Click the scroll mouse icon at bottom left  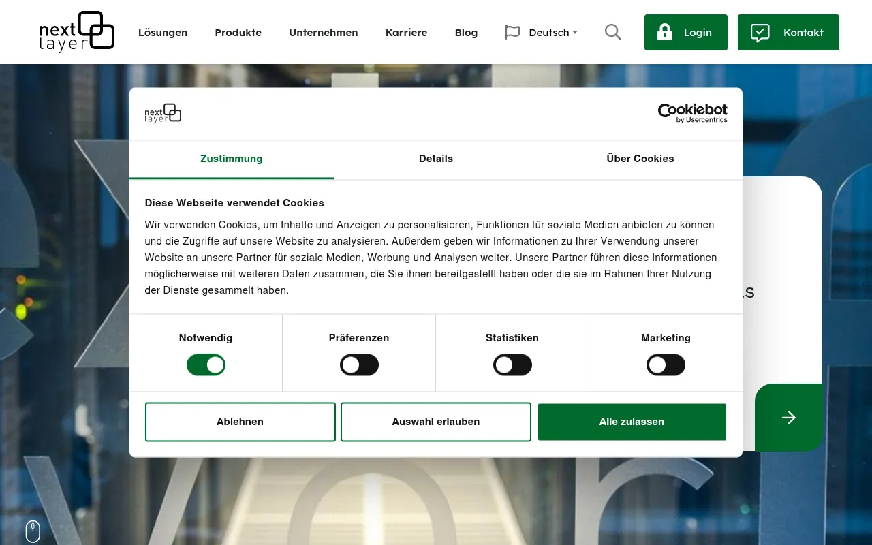tap(33, 531)
